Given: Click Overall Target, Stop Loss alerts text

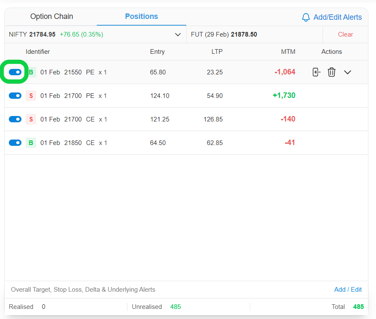Looking at the screenshot, I should (83, 290).
